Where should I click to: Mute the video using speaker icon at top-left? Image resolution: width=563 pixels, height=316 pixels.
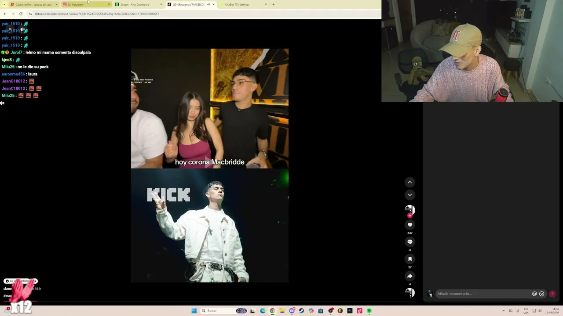[x=23, y=29]
